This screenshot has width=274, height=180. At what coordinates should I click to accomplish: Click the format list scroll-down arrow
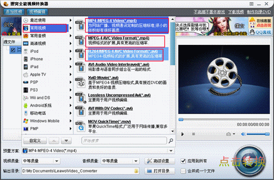(173, 131)
